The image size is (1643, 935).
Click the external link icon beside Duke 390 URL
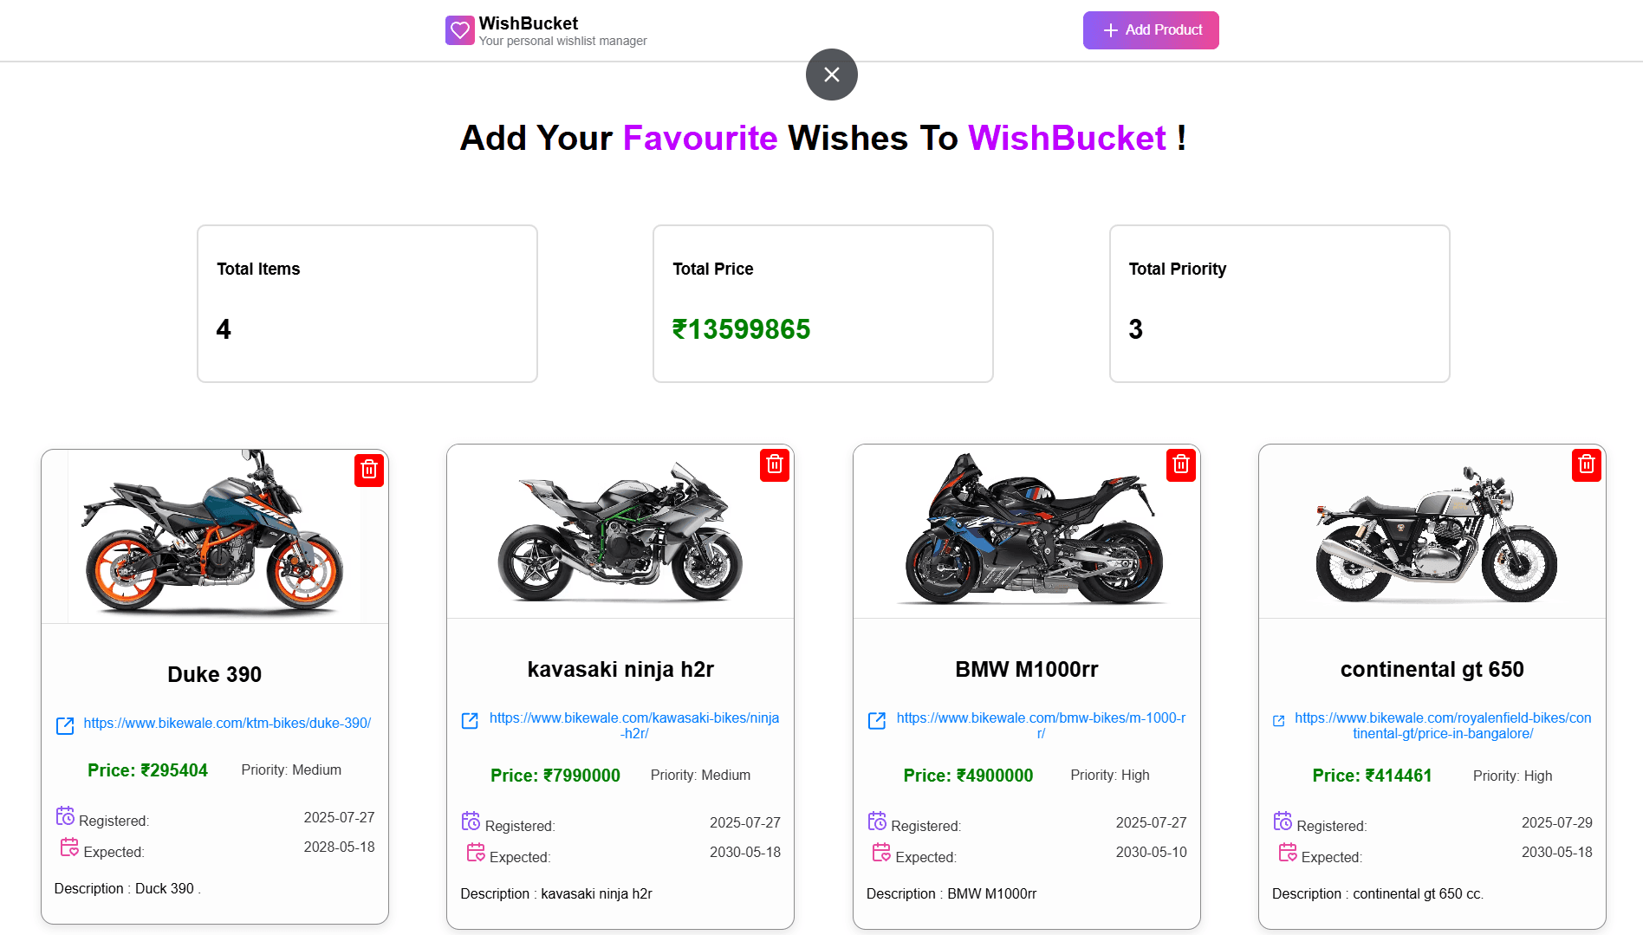66,726
